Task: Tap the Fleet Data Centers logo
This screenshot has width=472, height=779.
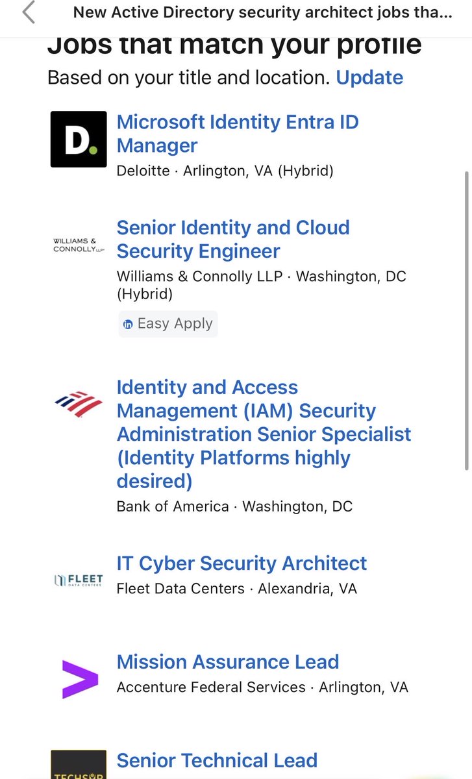Action: (79, 580)
